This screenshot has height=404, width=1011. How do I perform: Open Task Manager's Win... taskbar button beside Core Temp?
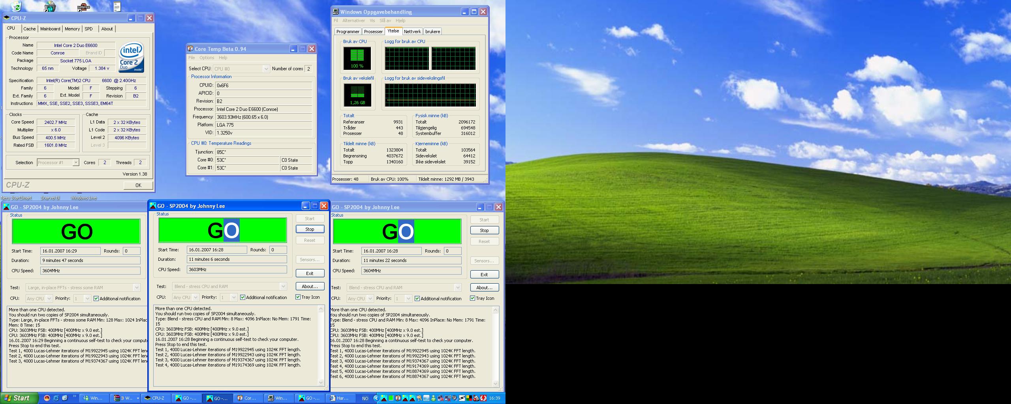tap(279, 398)
